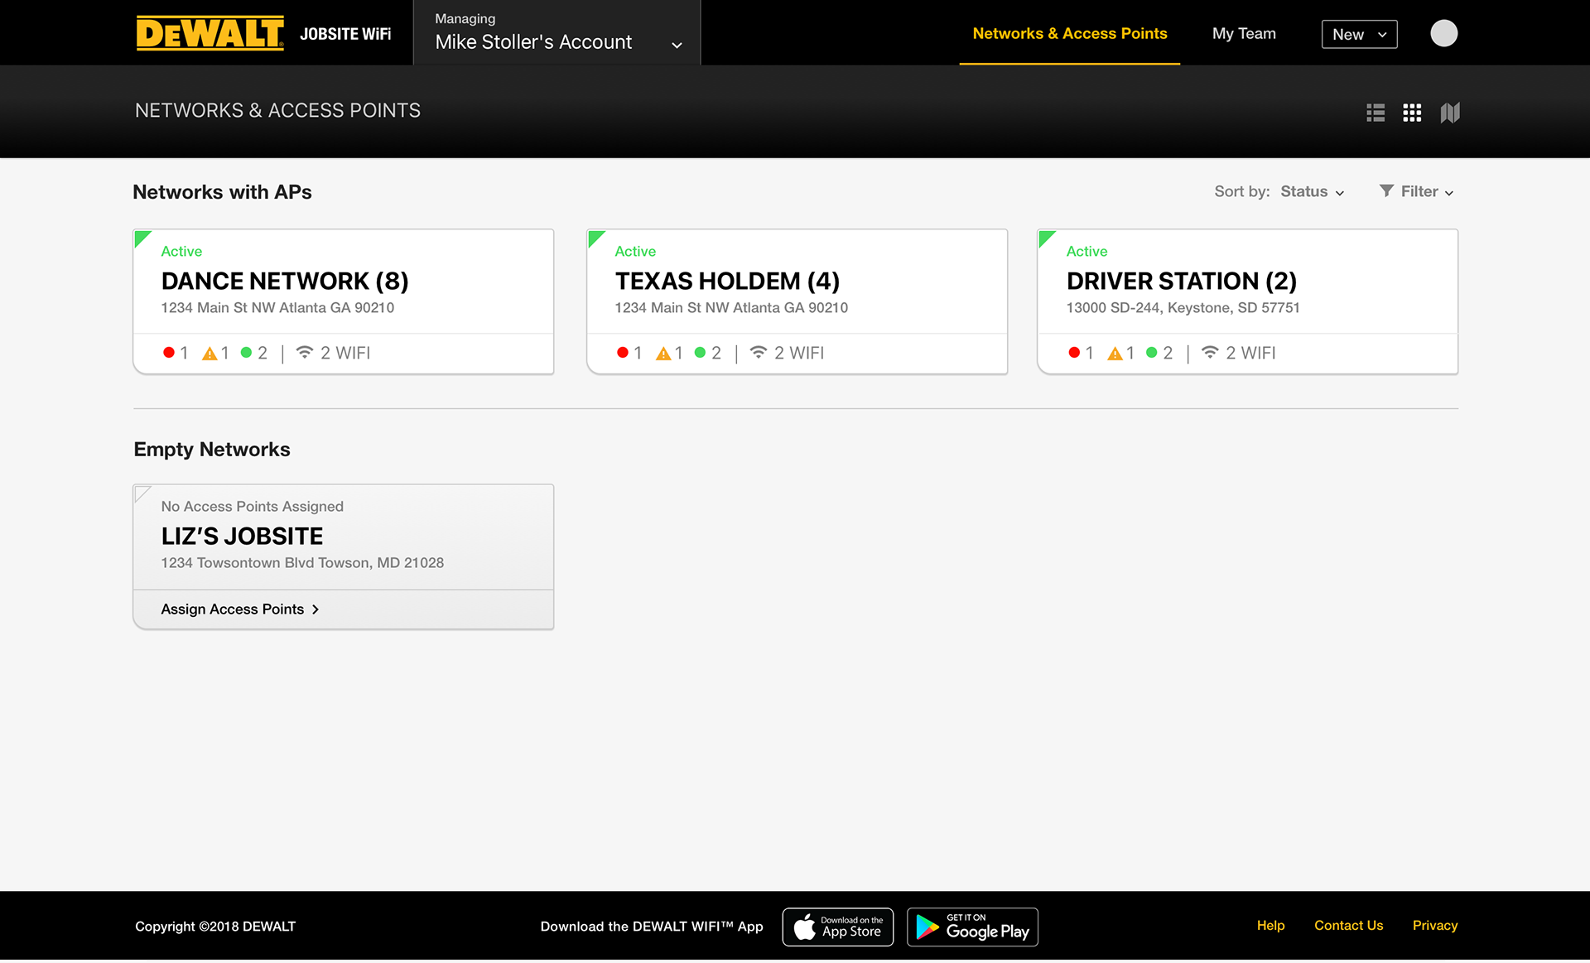The width and height of the screenshot is (1590, 963).
Task: Open the map view icon
Action: (x=1449, y=113)
